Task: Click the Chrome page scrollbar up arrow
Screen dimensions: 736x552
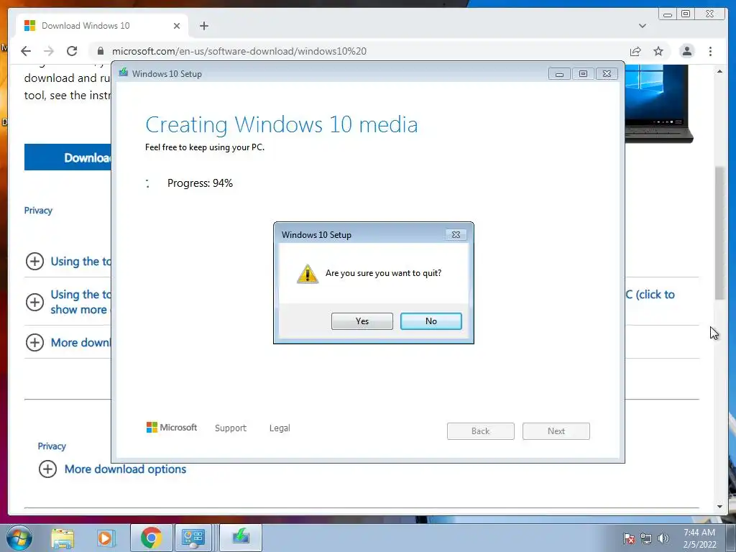Action: 719,71
